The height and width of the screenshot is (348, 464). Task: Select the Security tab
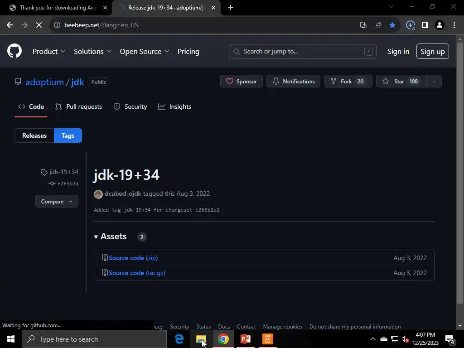130,107
